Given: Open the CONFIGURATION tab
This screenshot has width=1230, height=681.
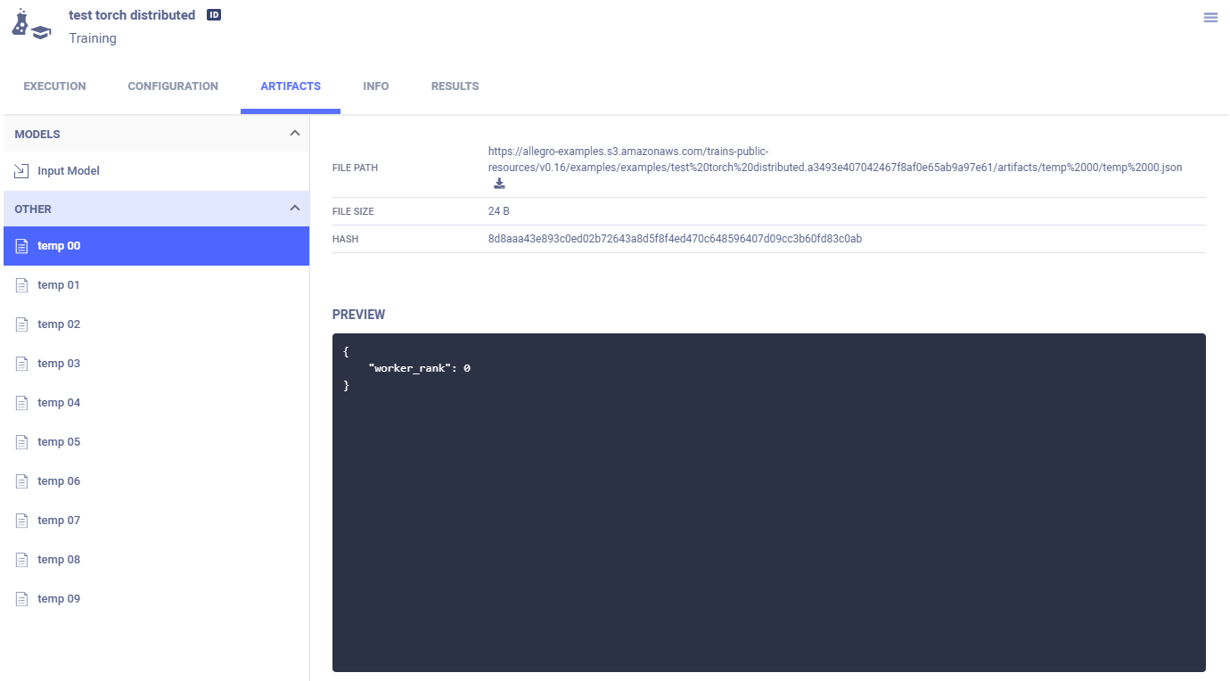Looking at the screenshot, I should point(173,86).
